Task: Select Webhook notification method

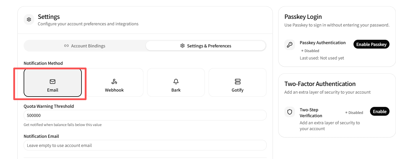Action: coord(114,83)
